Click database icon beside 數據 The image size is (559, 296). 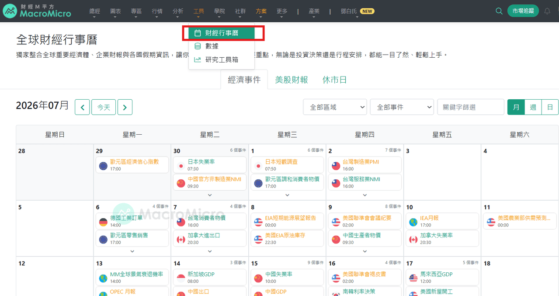coord(198,46)
